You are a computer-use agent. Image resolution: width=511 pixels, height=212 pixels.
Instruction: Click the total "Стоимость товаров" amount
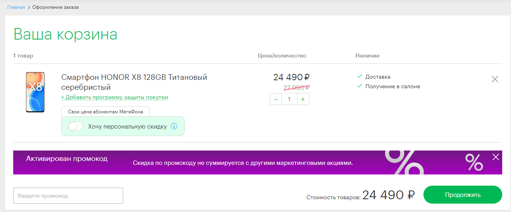(x=388, y=195)
